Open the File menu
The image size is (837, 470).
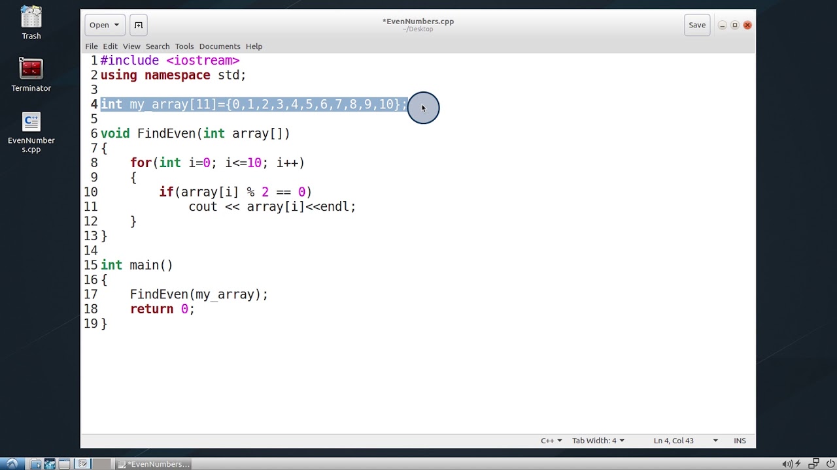pyautogui.click(x=92, y=46)
